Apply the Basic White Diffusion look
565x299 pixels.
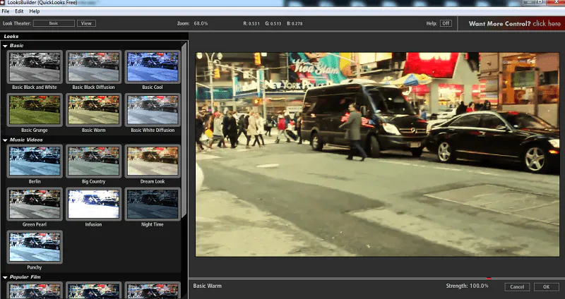point(153,110)
